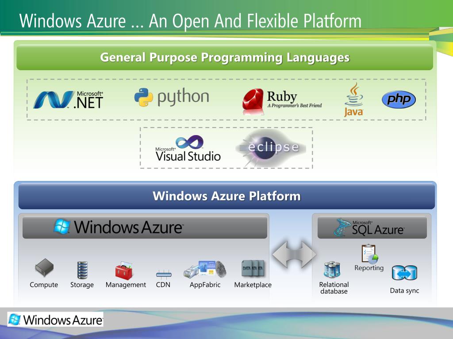Click the 'Storage' label
This screenshot has height=339, width=453.
coord(82,285)
